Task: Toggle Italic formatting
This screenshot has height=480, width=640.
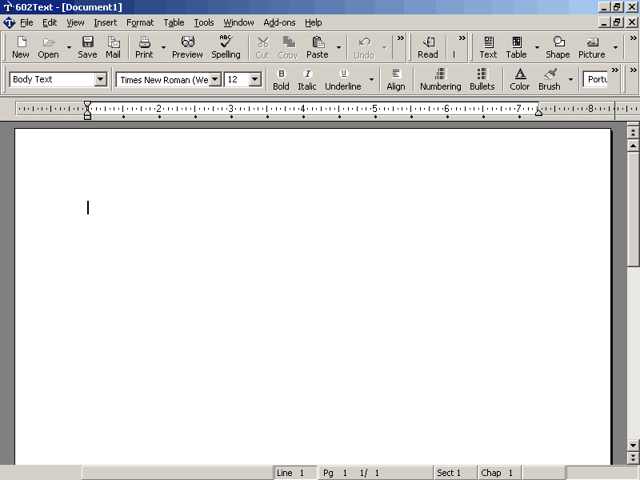Action: point(307,79)
